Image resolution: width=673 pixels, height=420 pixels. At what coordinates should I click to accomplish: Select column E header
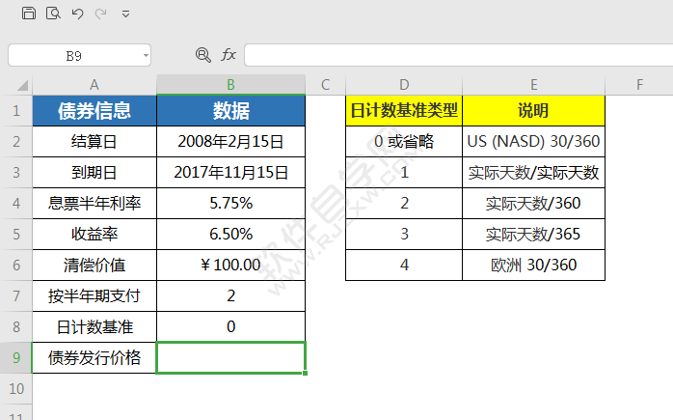(x=533, y=85)
